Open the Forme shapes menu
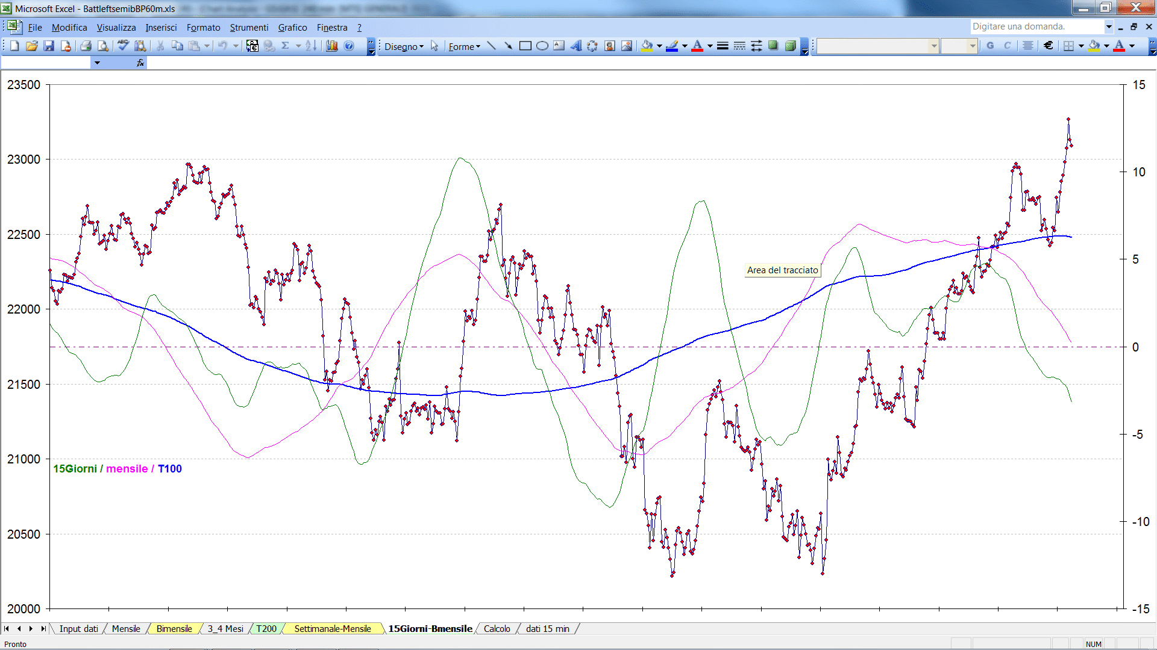Viewport: 1157px width, 650px height. click(x=464, y=46)
